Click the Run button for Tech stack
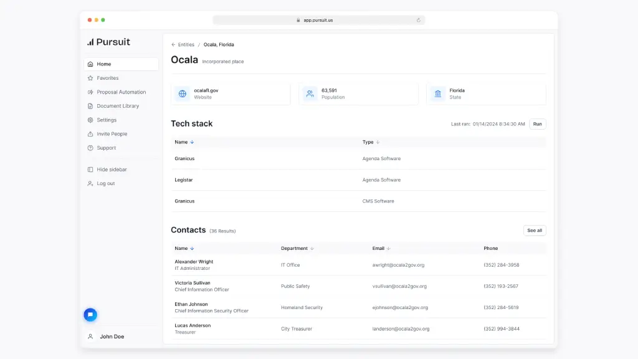Screen dimensions: 638x359 pos(538,124)
